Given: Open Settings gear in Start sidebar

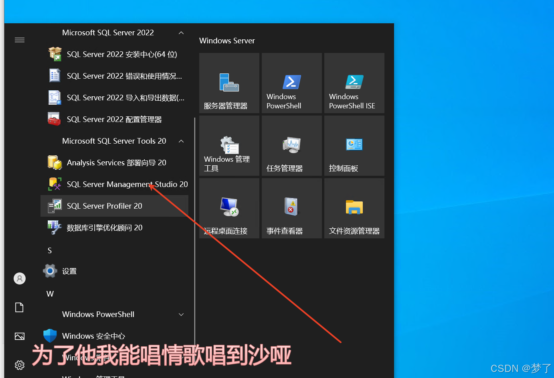Looking at the screenshot, I should [x=20, y=365].
